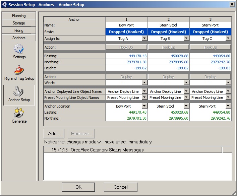Click the Add... button

pyautogui.click(x=54, y=134)
